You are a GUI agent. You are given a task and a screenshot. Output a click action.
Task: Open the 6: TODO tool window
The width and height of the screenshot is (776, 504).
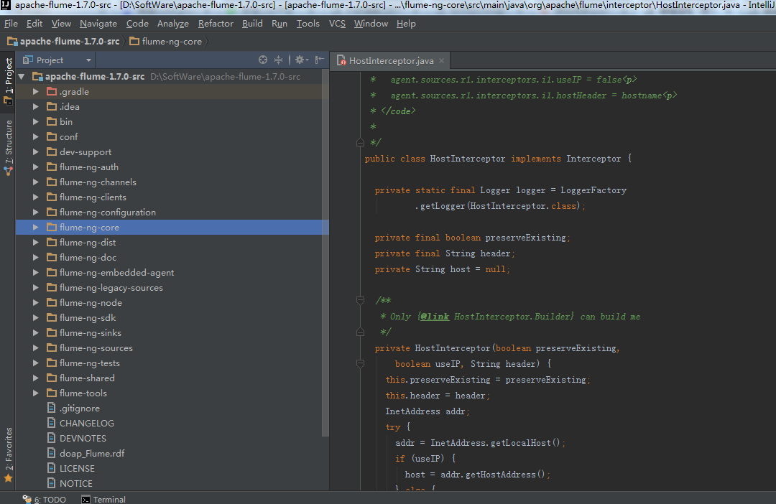pos(44,499)
